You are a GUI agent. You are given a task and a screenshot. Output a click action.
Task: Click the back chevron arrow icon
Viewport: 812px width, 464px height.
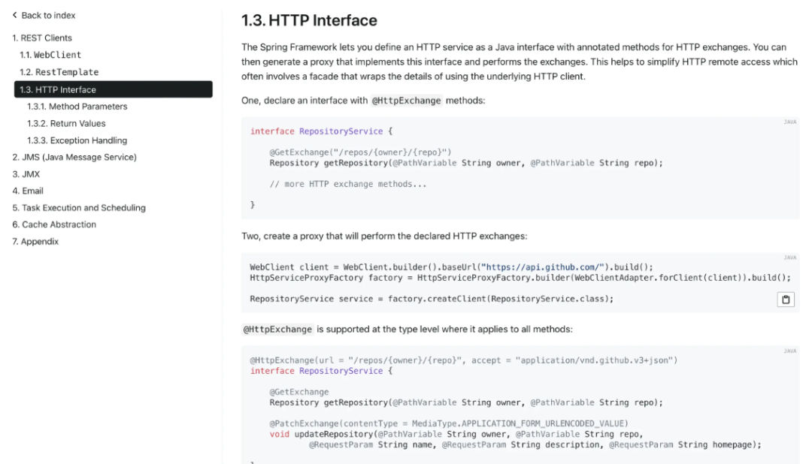[x=14, y=15]
